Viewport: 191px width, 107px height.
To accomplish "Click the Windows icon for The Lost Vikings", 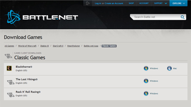I will (146, 81).
